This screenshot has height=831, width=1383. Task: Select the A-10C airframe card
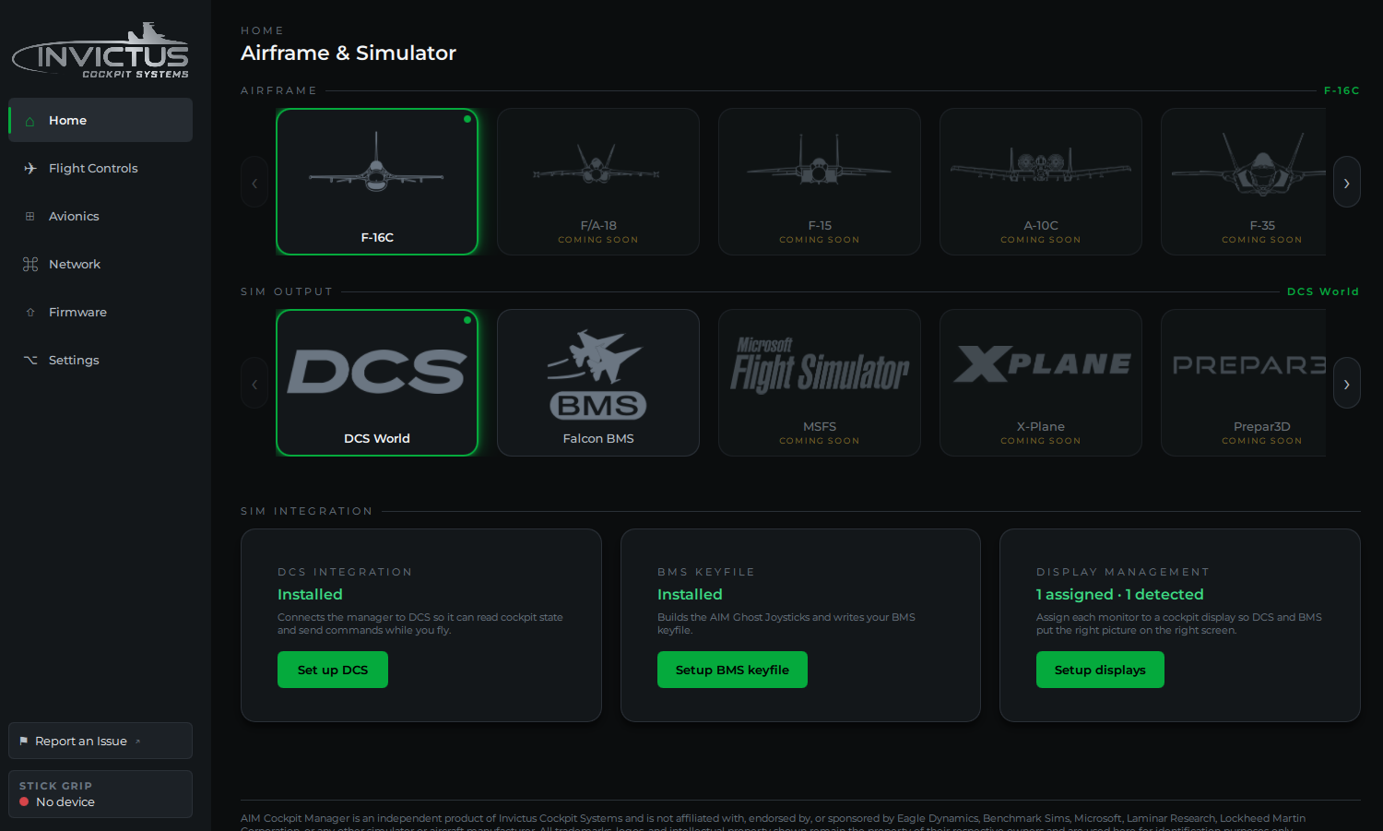[1041, 182]
